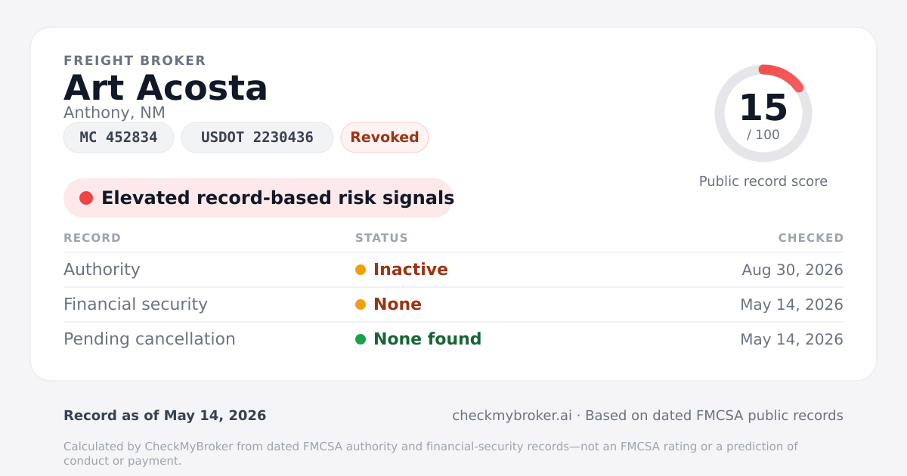The height and width of the screenshot is (476, 907).
Task: Select the Authority record row
Action: tap(453, 270)
